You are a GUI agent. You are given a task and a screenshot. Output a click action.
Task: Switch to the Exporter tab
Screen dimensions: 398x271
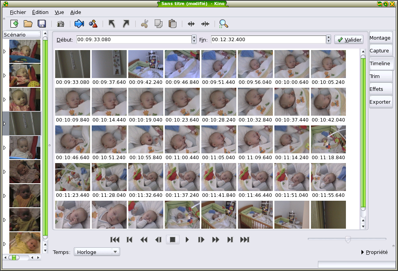[381, 102]
